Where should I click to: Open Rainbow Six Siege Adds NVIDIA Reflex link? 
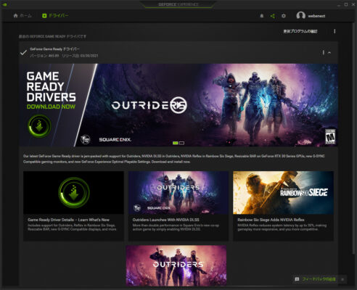[x=271, y=220]
